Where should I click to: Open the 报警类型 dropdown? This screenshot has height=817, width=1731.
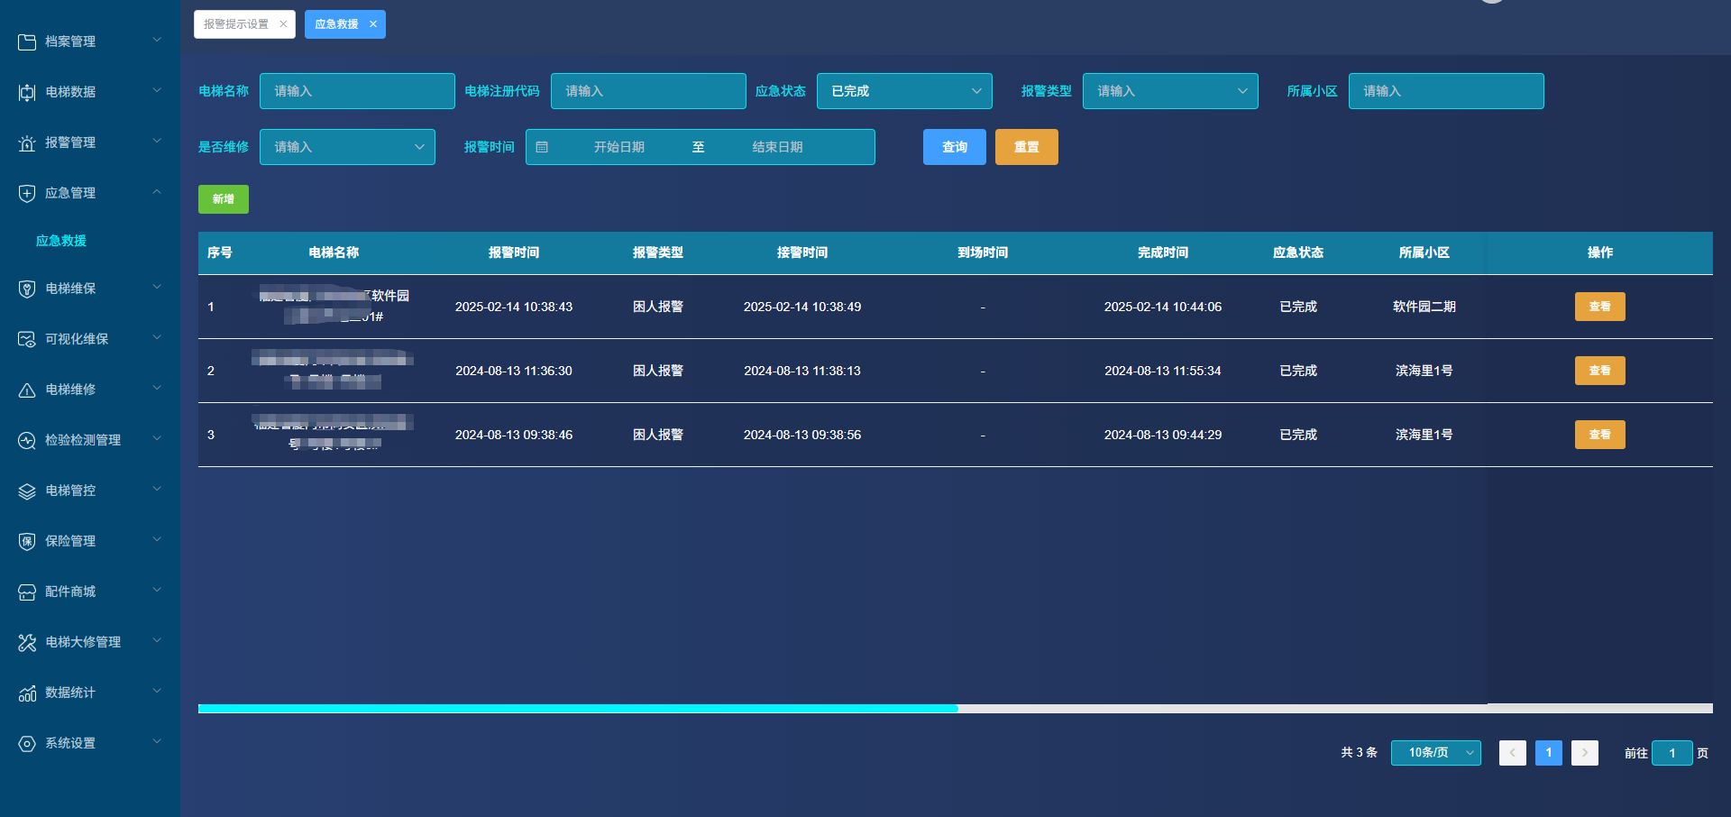(x=1169, y=91)
